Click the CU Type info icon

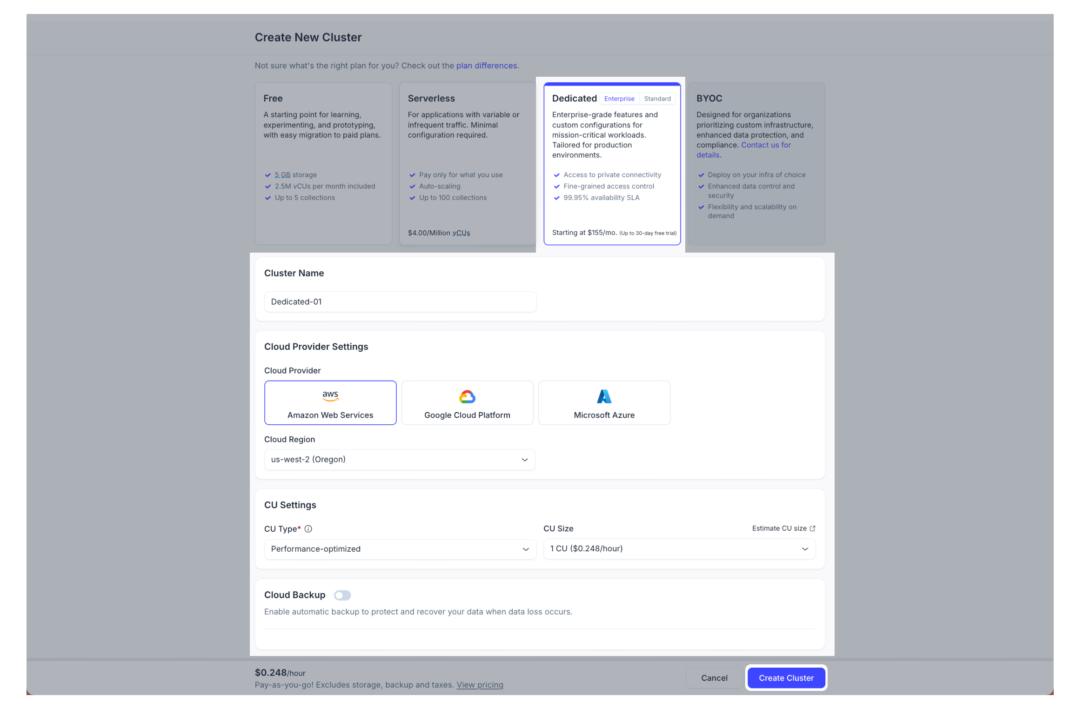pos(308,529)
